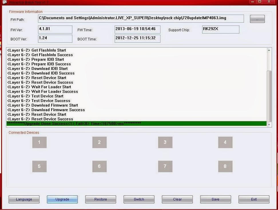Select device slot 1 indicator
This screenshot has width=278, height=210.
tap(39, 142)
